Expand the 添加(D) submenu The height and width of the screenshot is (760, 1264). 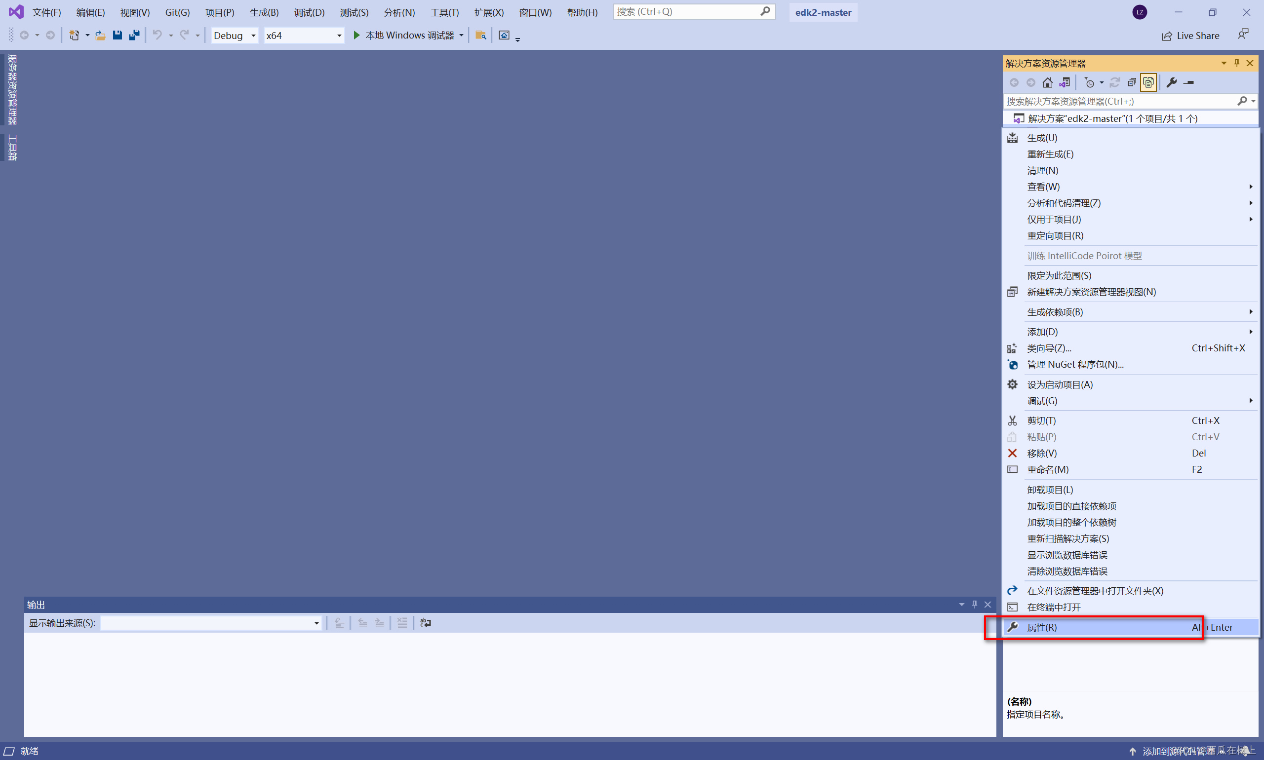(1130, 332)
